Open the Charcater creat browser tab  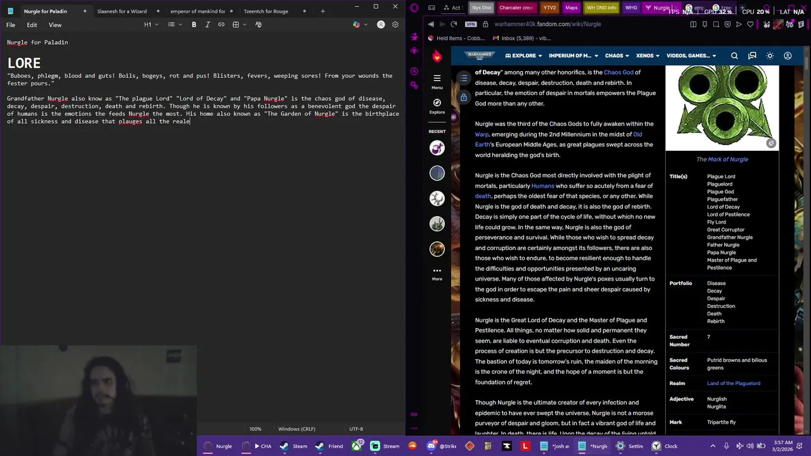click(516, 8)
